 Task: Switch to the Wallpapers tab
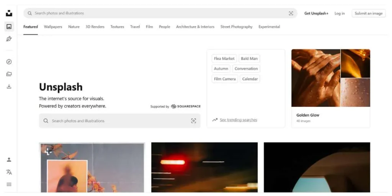(53, 27)
